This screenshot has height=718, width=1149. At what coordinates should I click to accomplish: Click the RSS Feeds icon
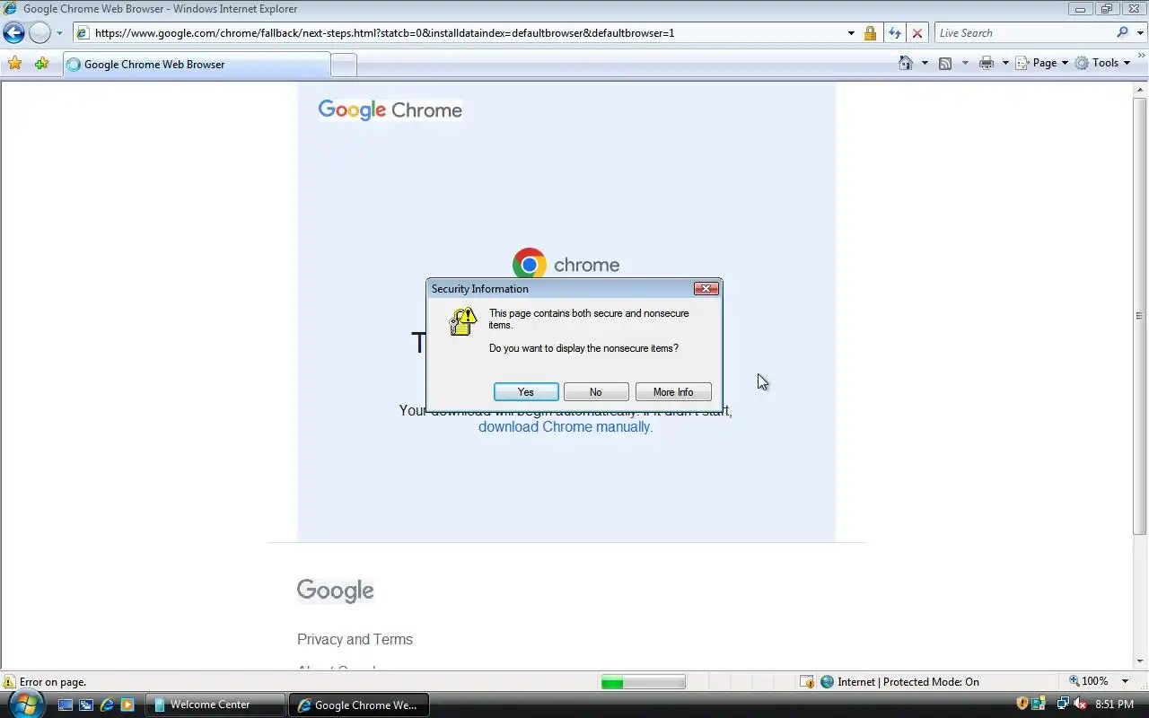(945, 63)
